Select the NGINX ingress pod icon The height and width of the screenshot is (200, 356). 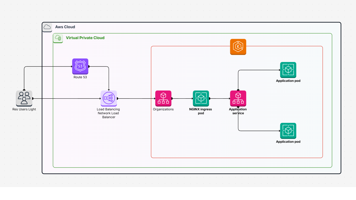pyautogui.click(x=201, y=98)
